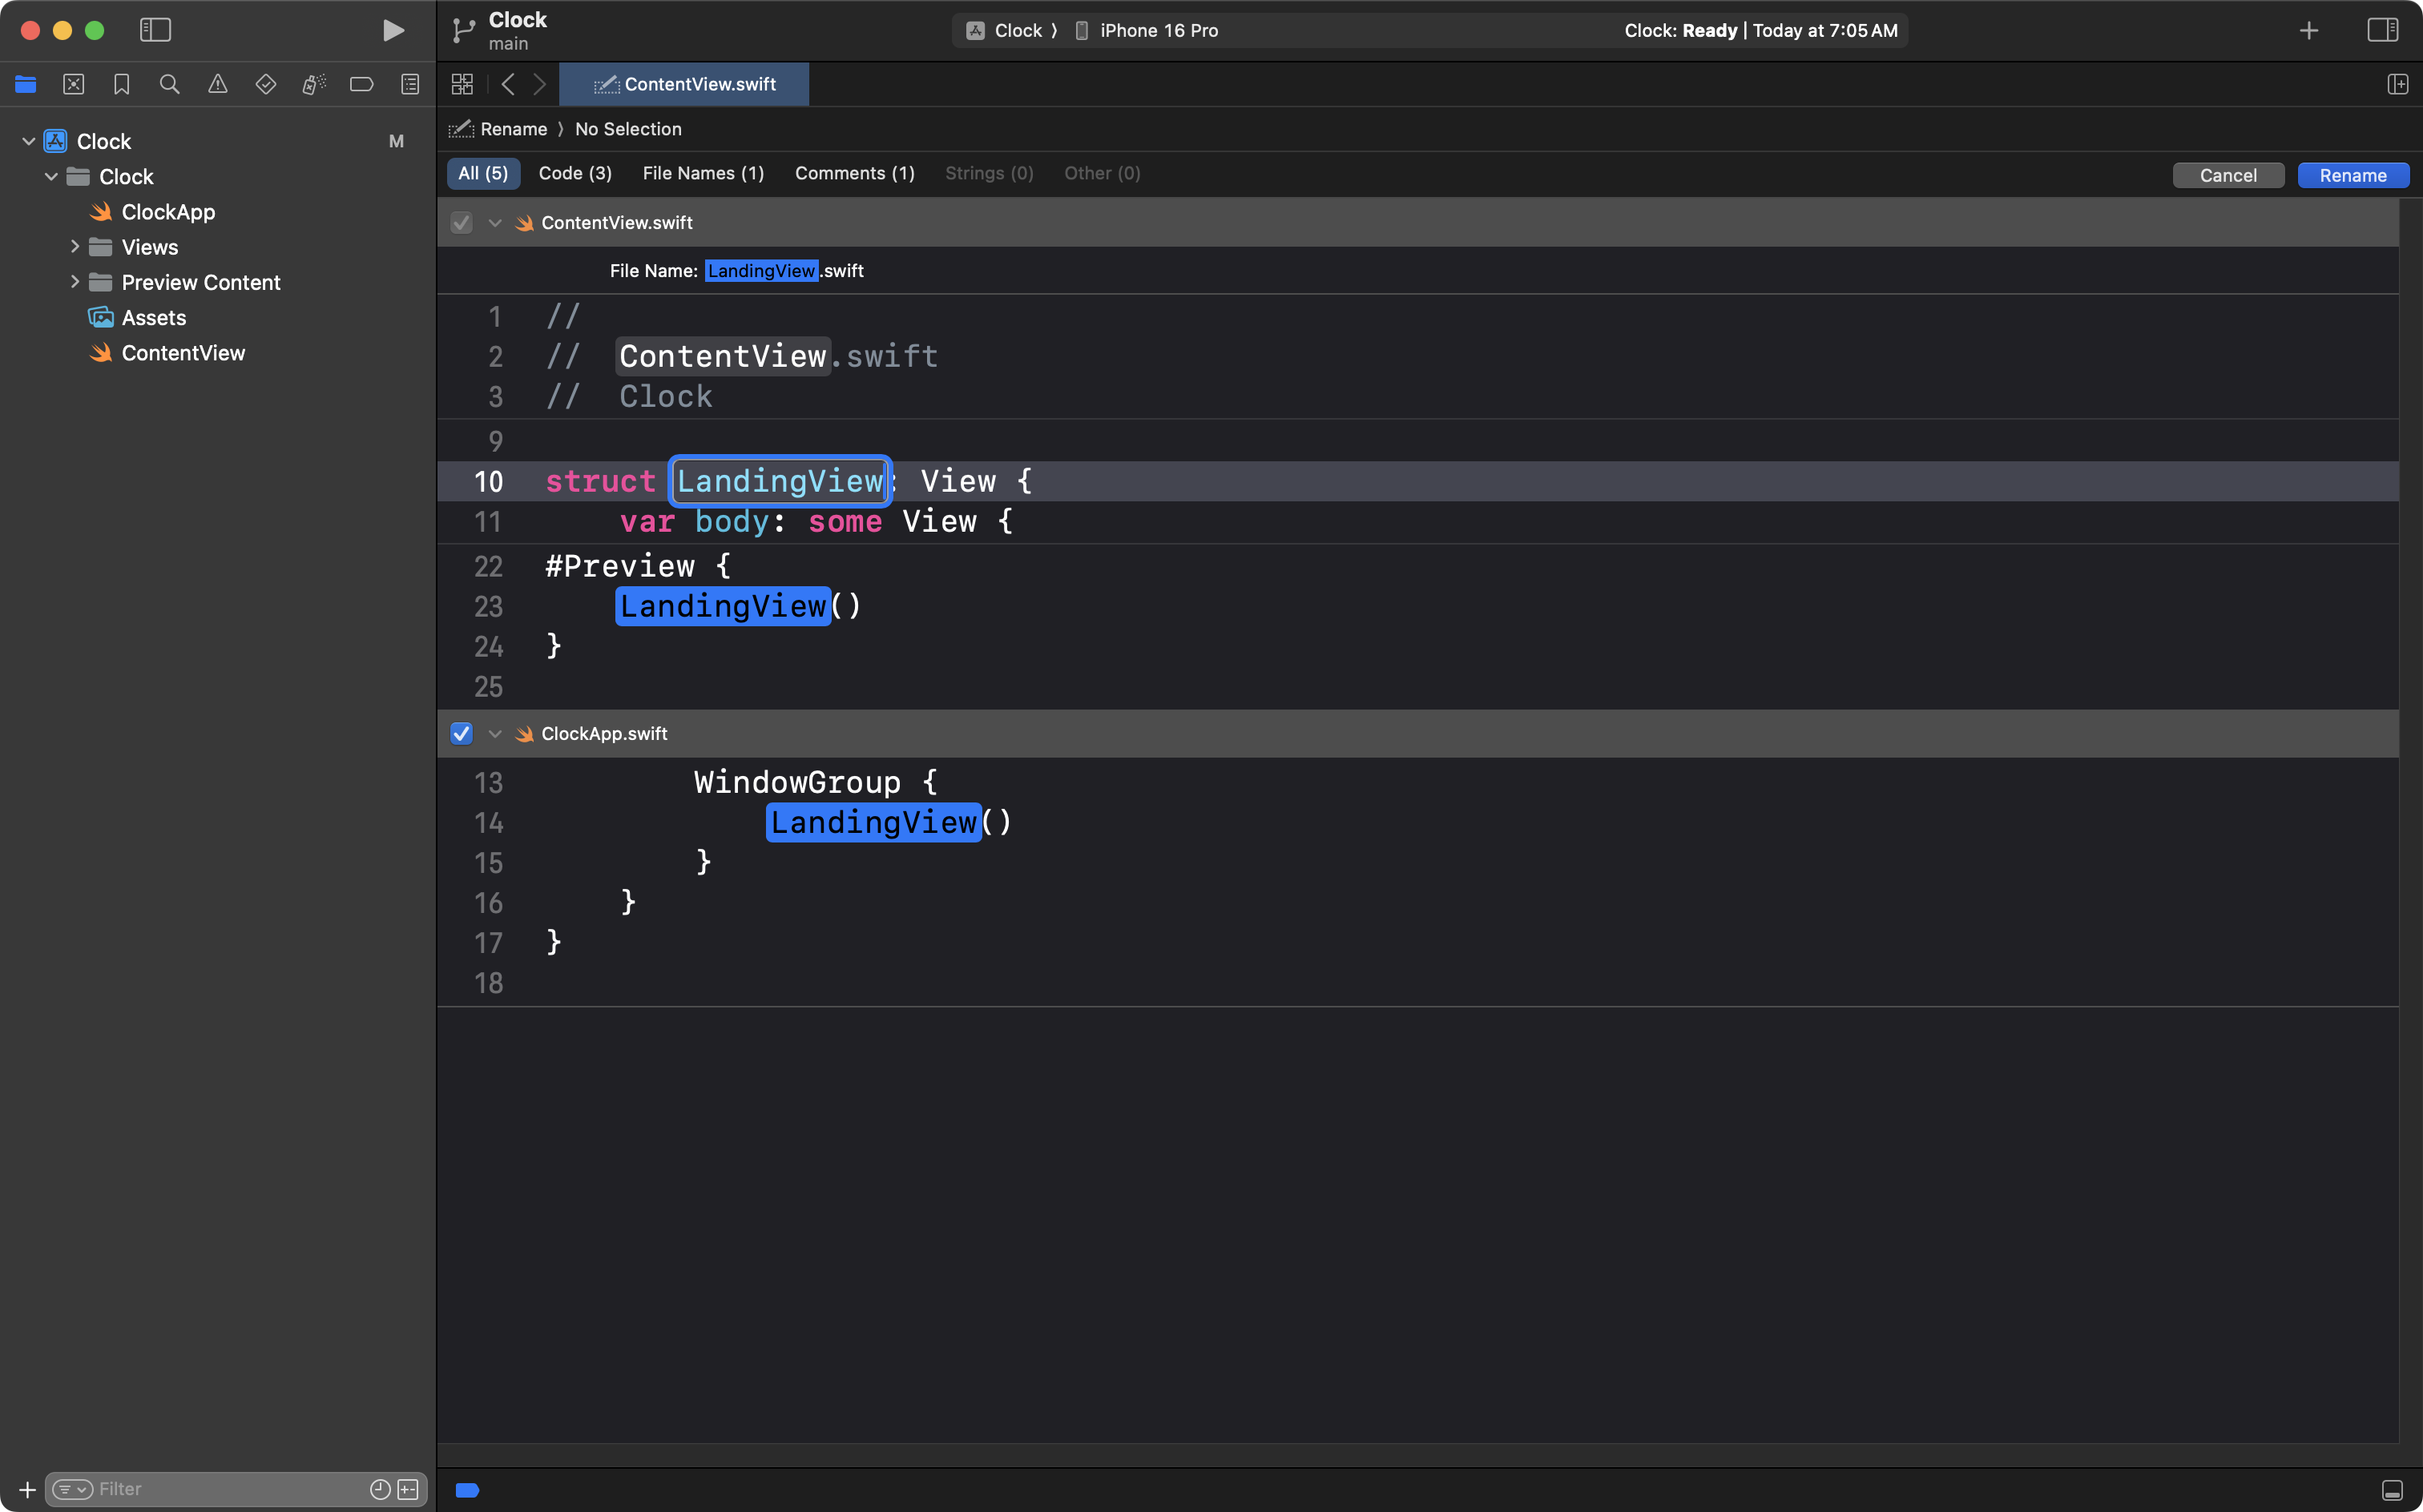Open the related items grid menu
Viewport: 2423px width, 1512px height.
462,85
